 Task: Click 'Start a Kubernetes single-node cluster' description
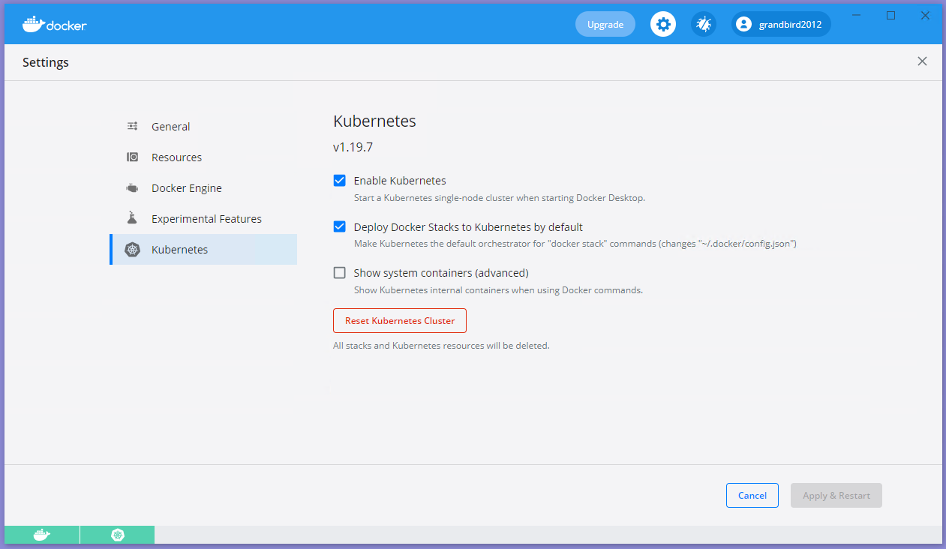coord(500,198)
